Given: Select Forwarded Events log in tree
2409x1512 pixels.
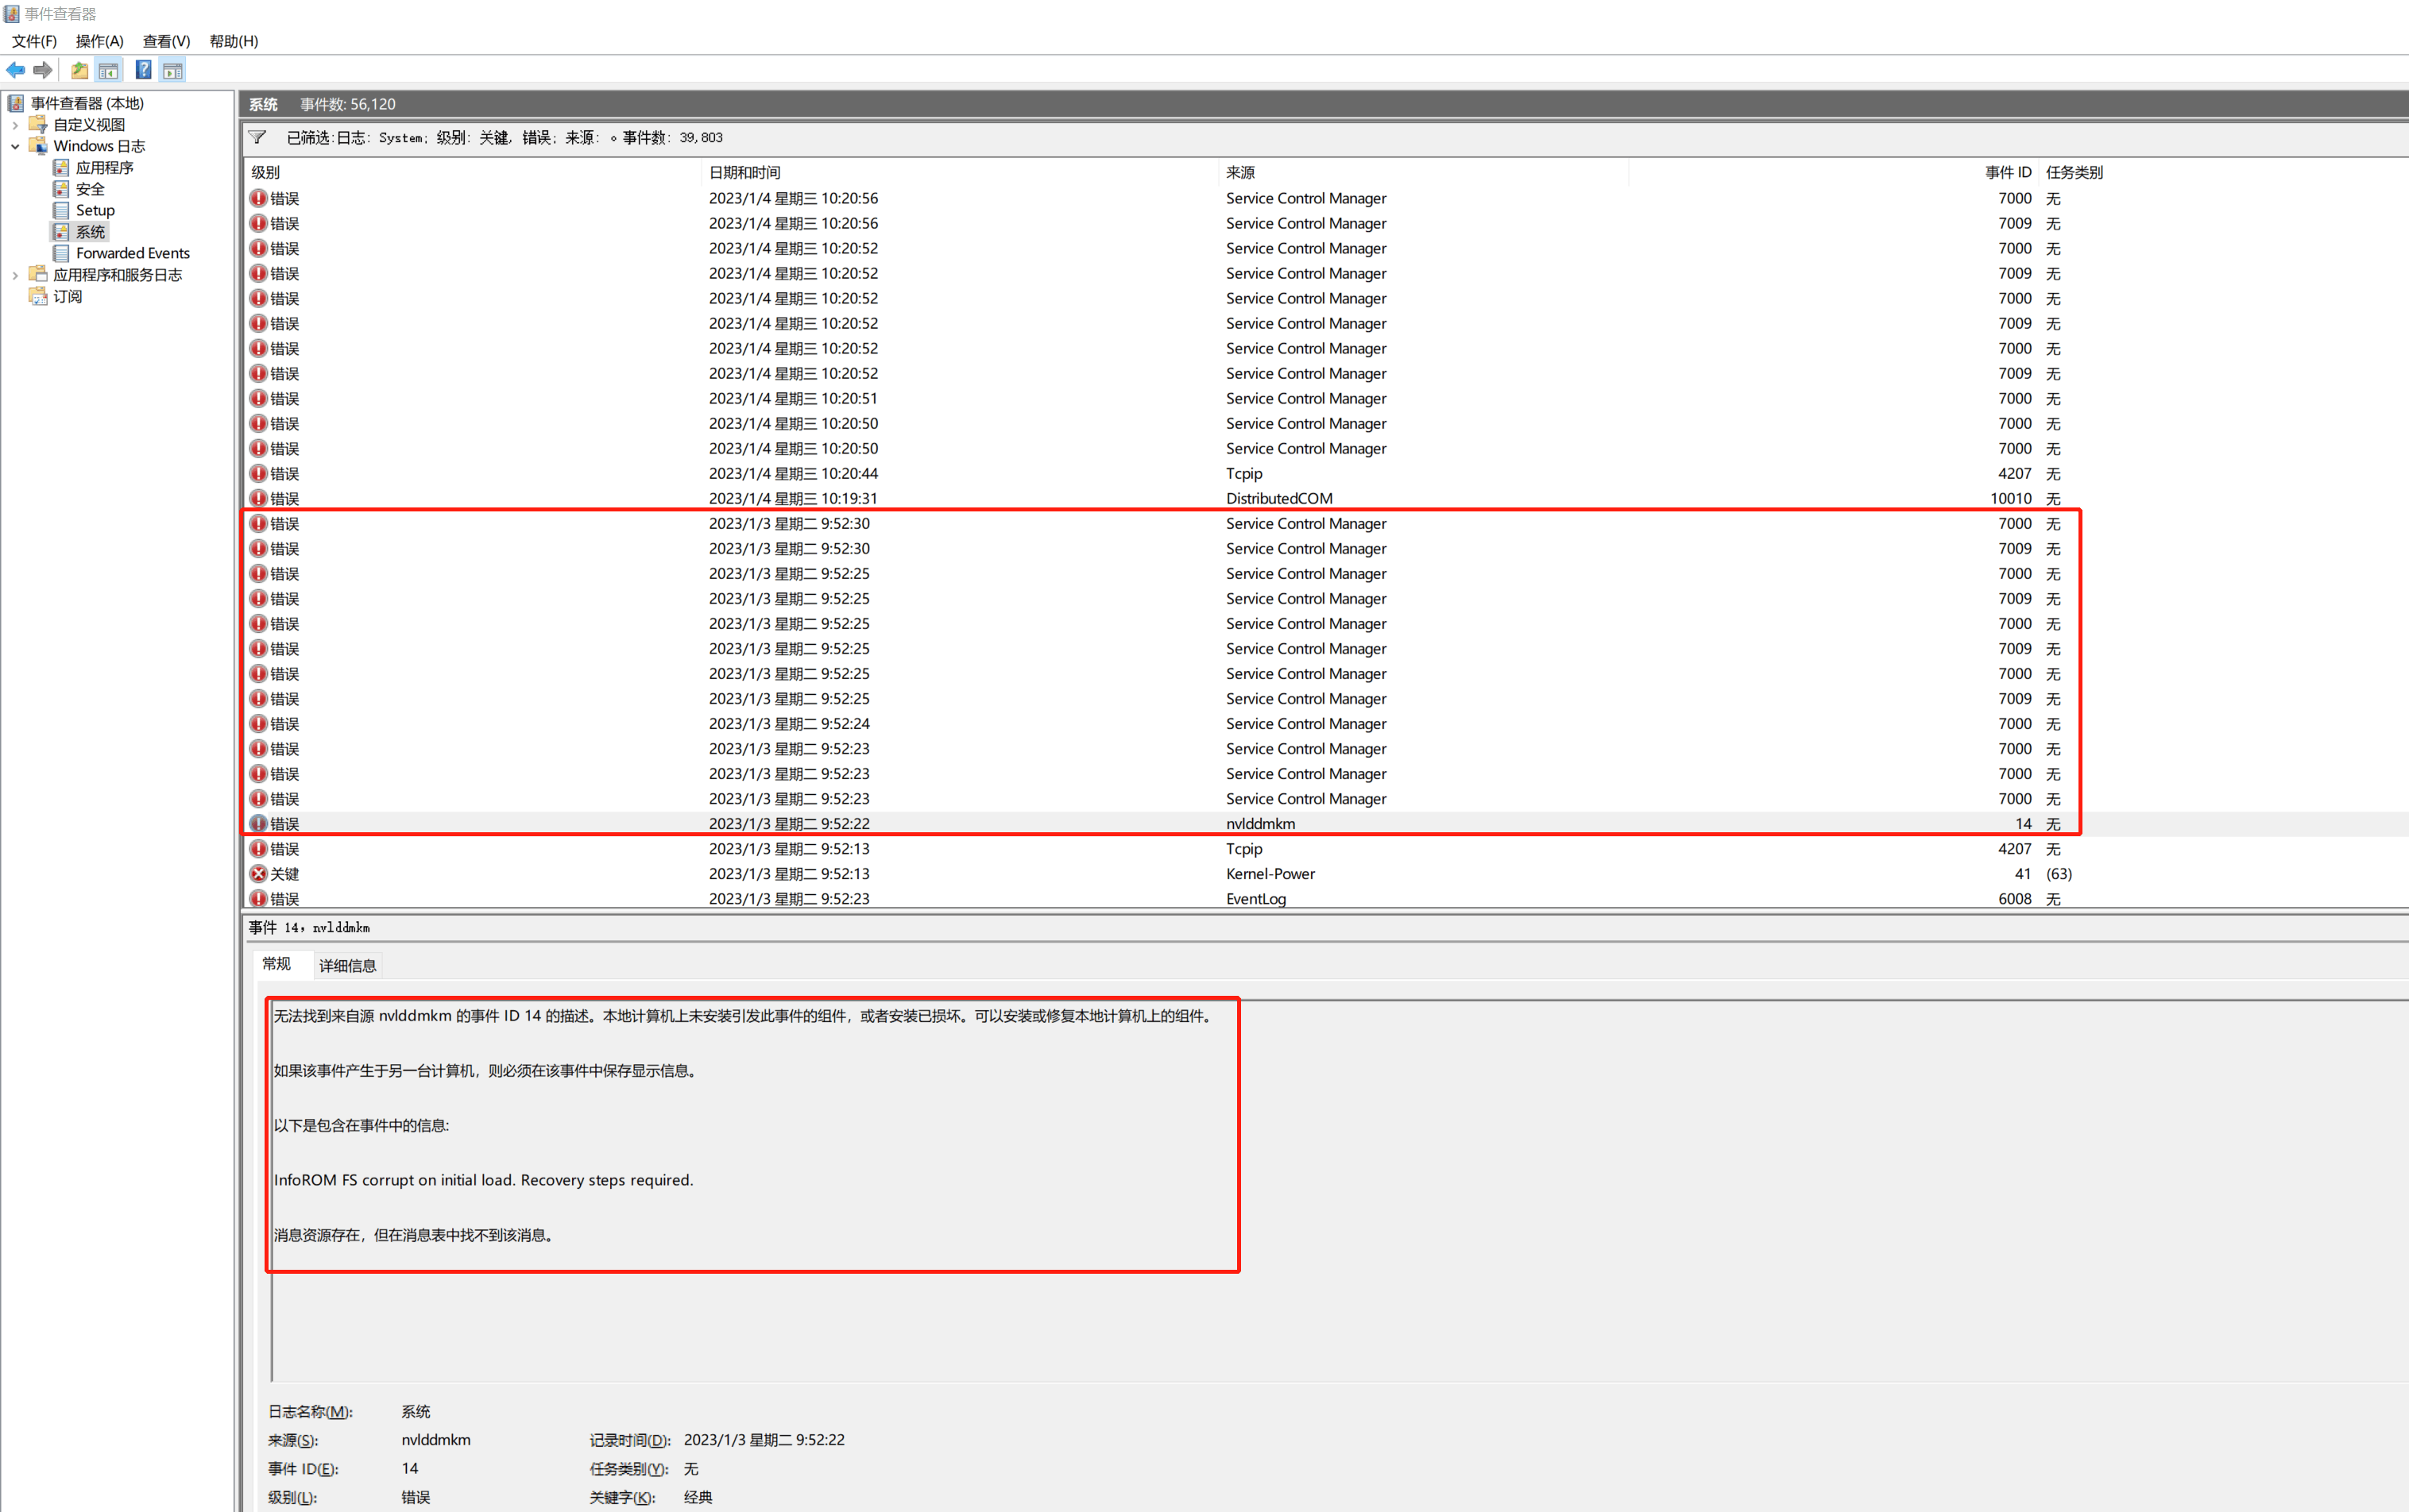Looking at the screenshot, I should (132, 253).
